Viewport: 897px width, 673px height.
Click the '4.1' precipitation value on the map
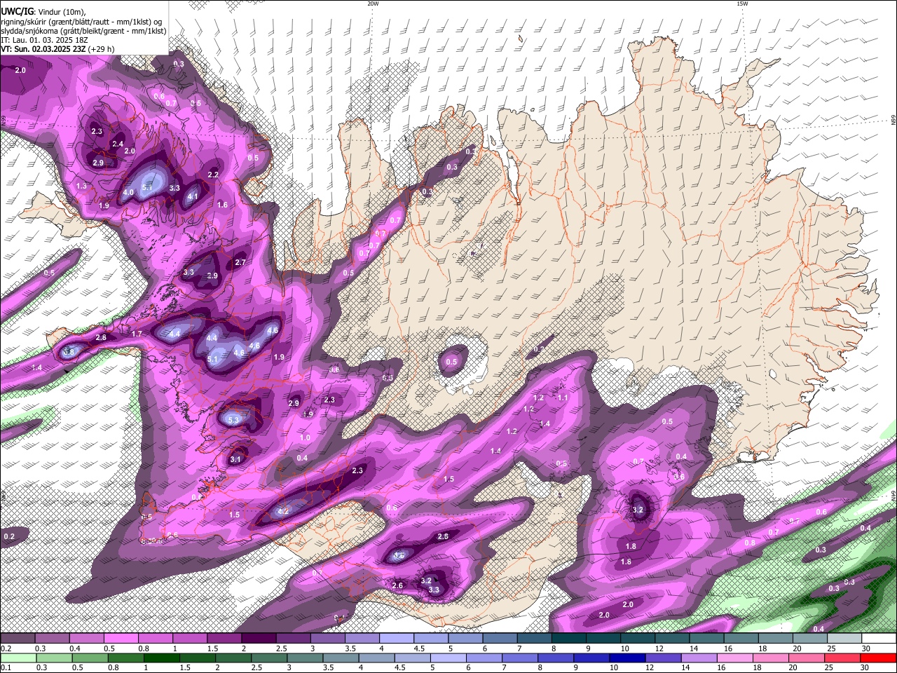[193, 196]
